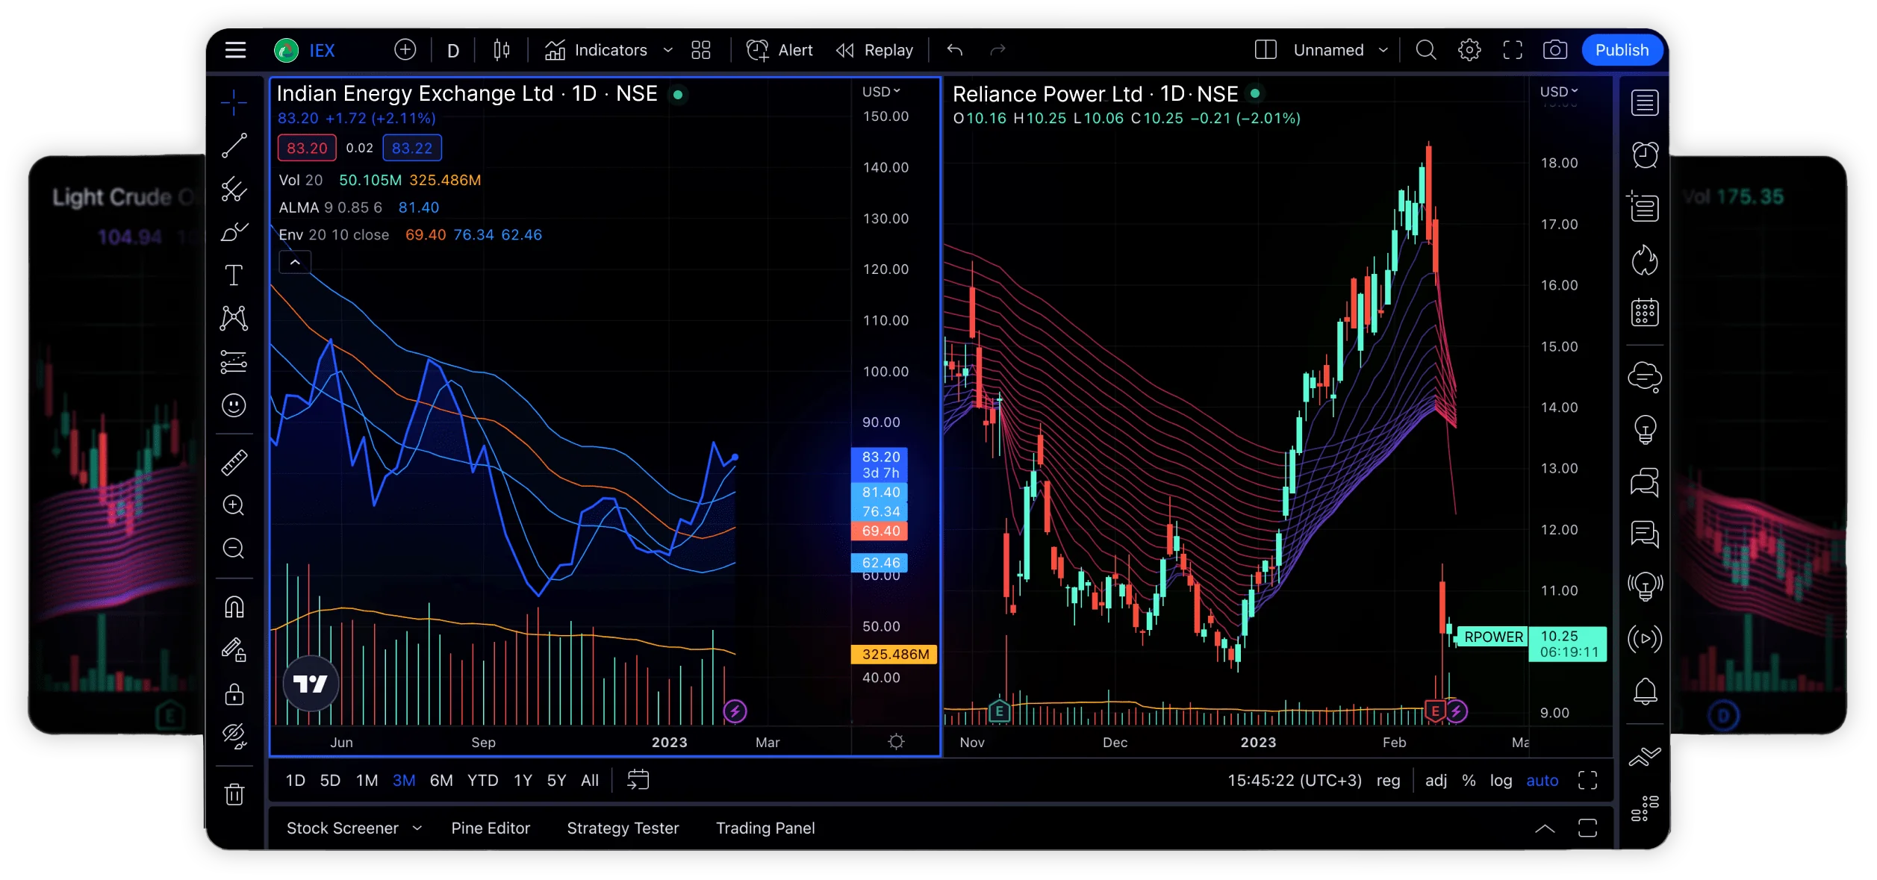Toggle auto scale mode
This screenshot has width=1877, height=880.
pos(1543,780)
